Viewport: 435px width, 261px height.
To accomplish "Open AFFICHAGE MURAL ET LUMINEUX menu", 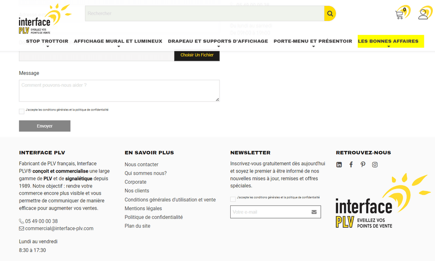I will [x=118, y=41].
